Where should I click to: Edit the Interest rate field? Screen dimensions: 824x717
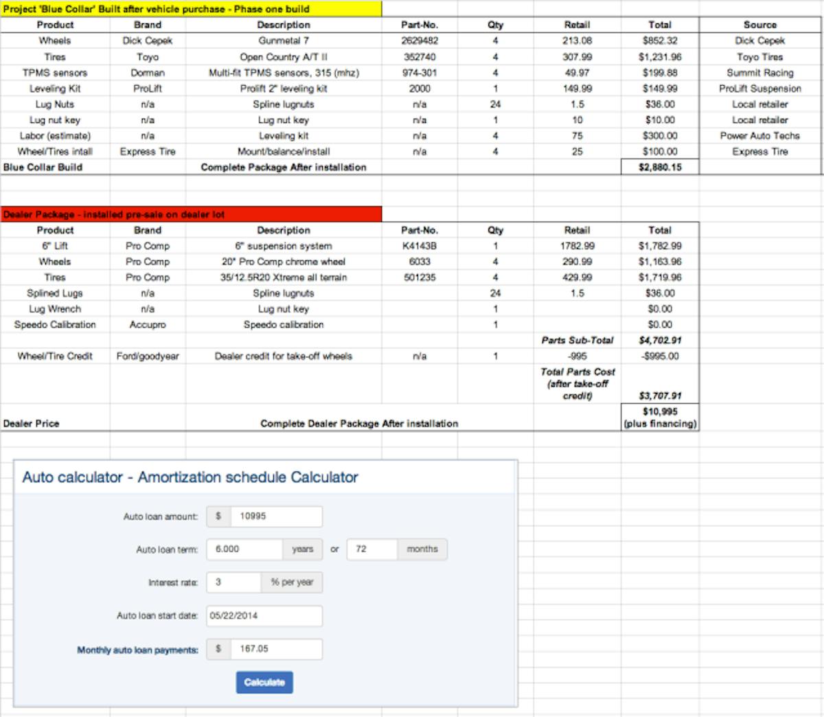(x=233, y=582)
